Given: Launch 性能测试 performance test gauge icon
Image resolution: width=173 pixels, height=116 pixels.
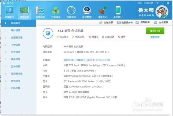Looking at the screenshot, I should tap(71, 10).
